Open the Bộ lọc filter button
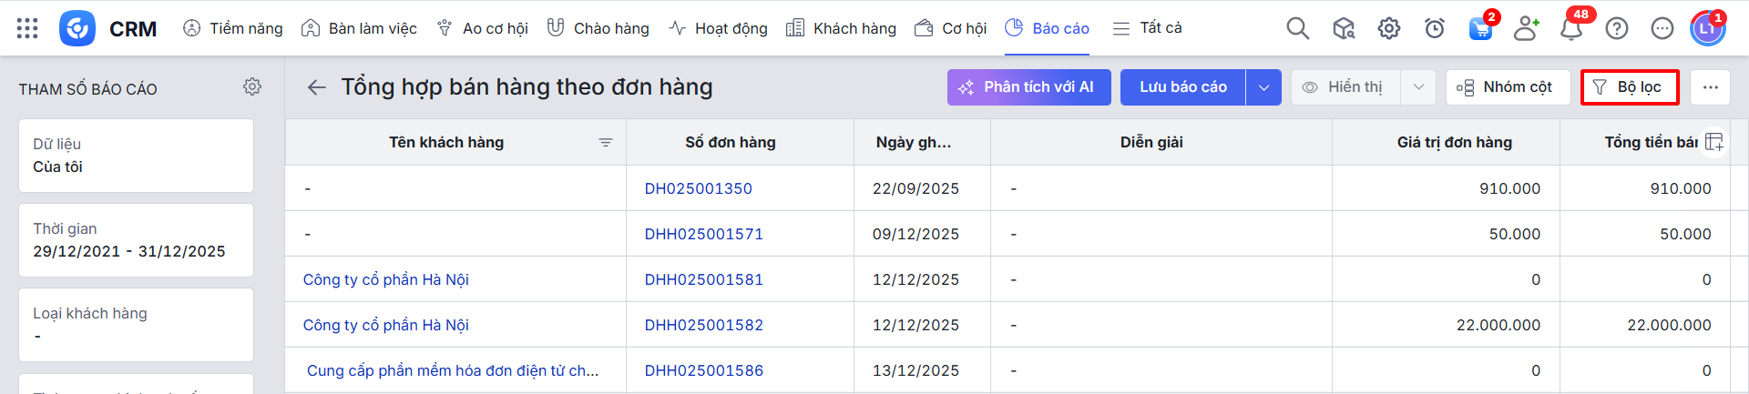This screenshot has width=1749, height=394. tap(1629, 87)
